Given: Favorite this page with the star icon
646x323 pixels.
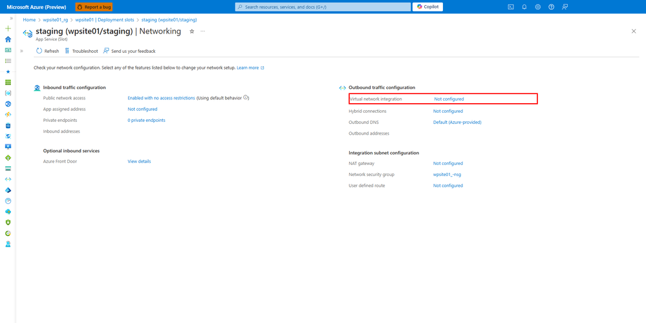Looking at the screenshot, I should (191, 32).
